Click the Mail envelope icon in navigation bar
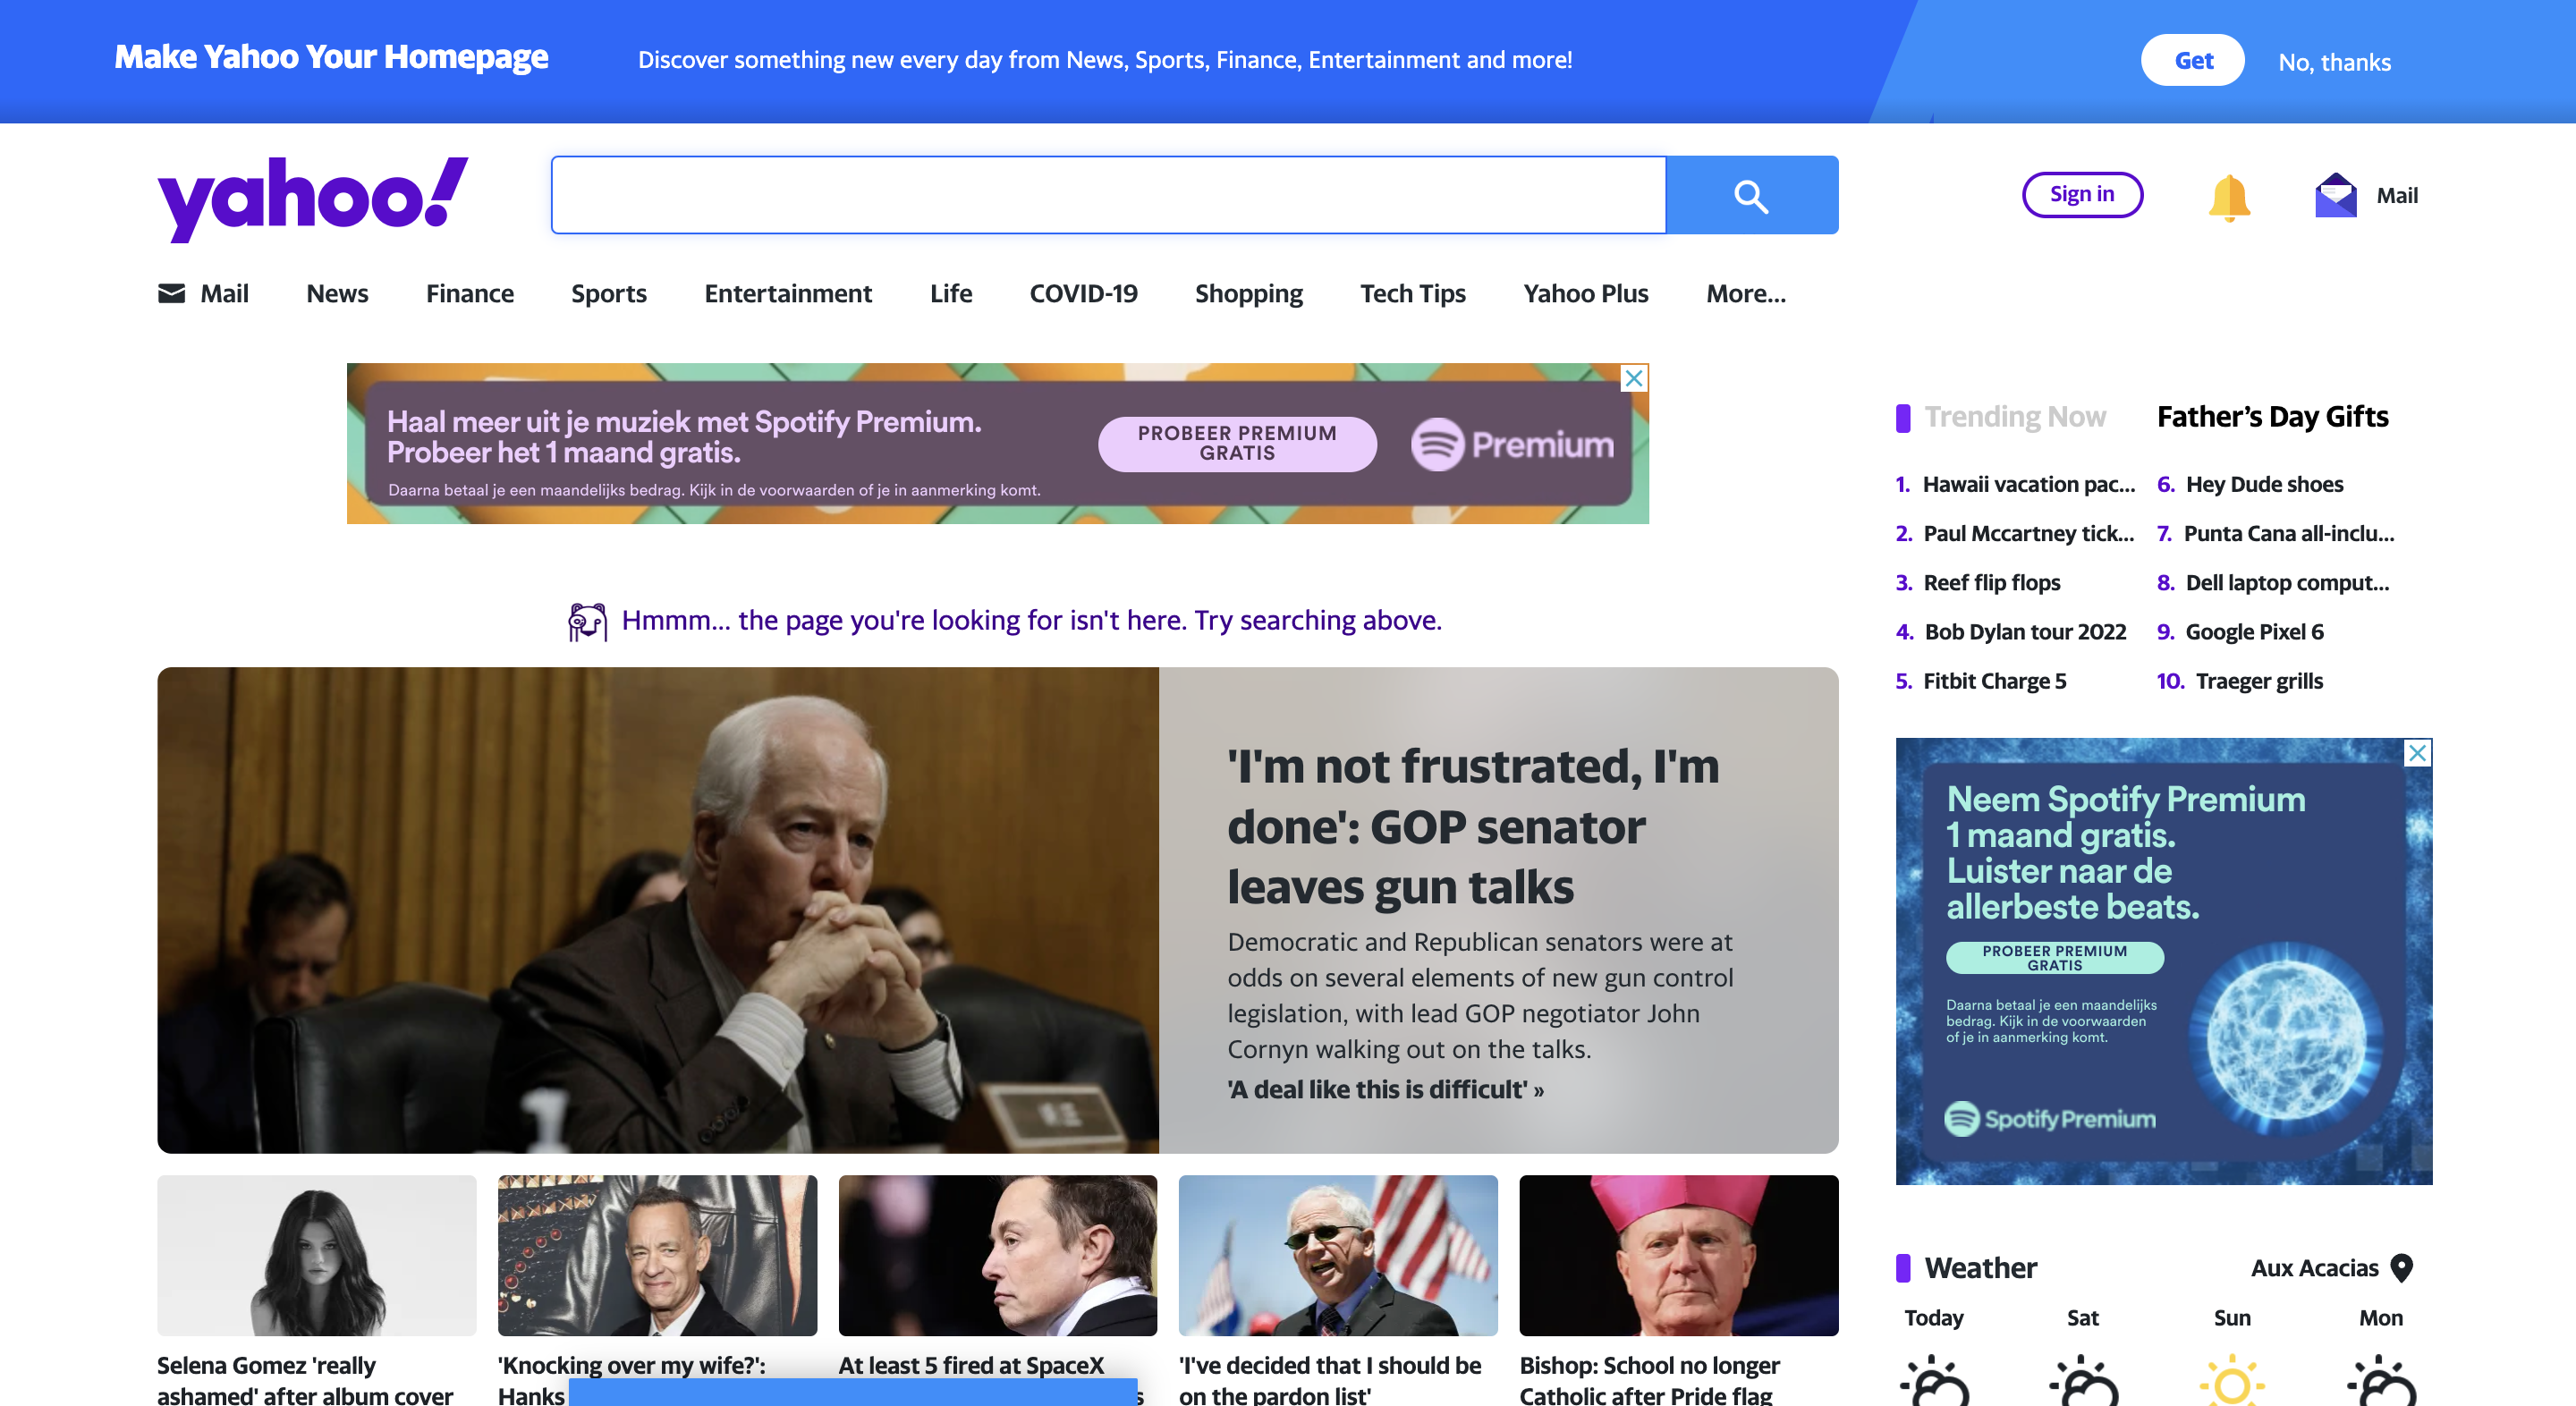 coord(172,293)
